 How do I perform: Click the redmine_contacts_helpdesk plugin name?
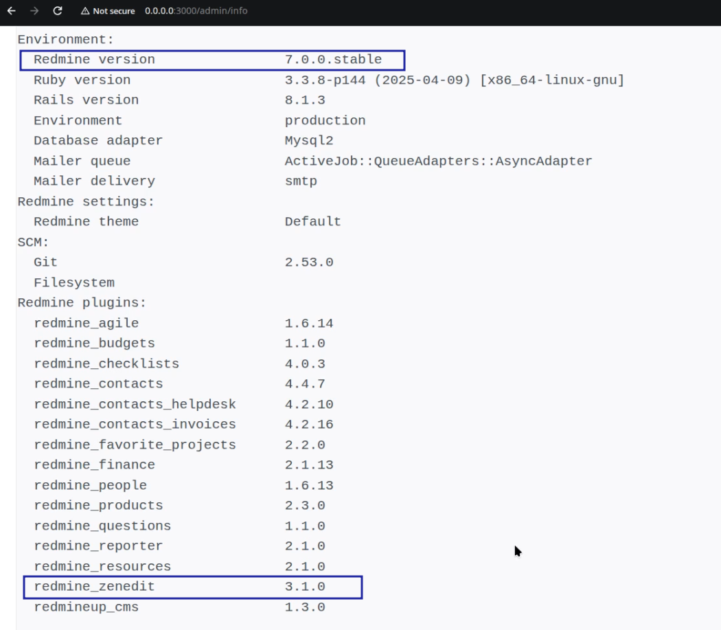click(135, 404)
